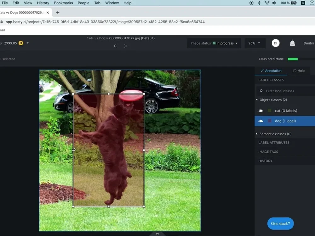The image size is (315, 236).
Task: Click the right-middle handle of bounding box
Action: point(144,150)
